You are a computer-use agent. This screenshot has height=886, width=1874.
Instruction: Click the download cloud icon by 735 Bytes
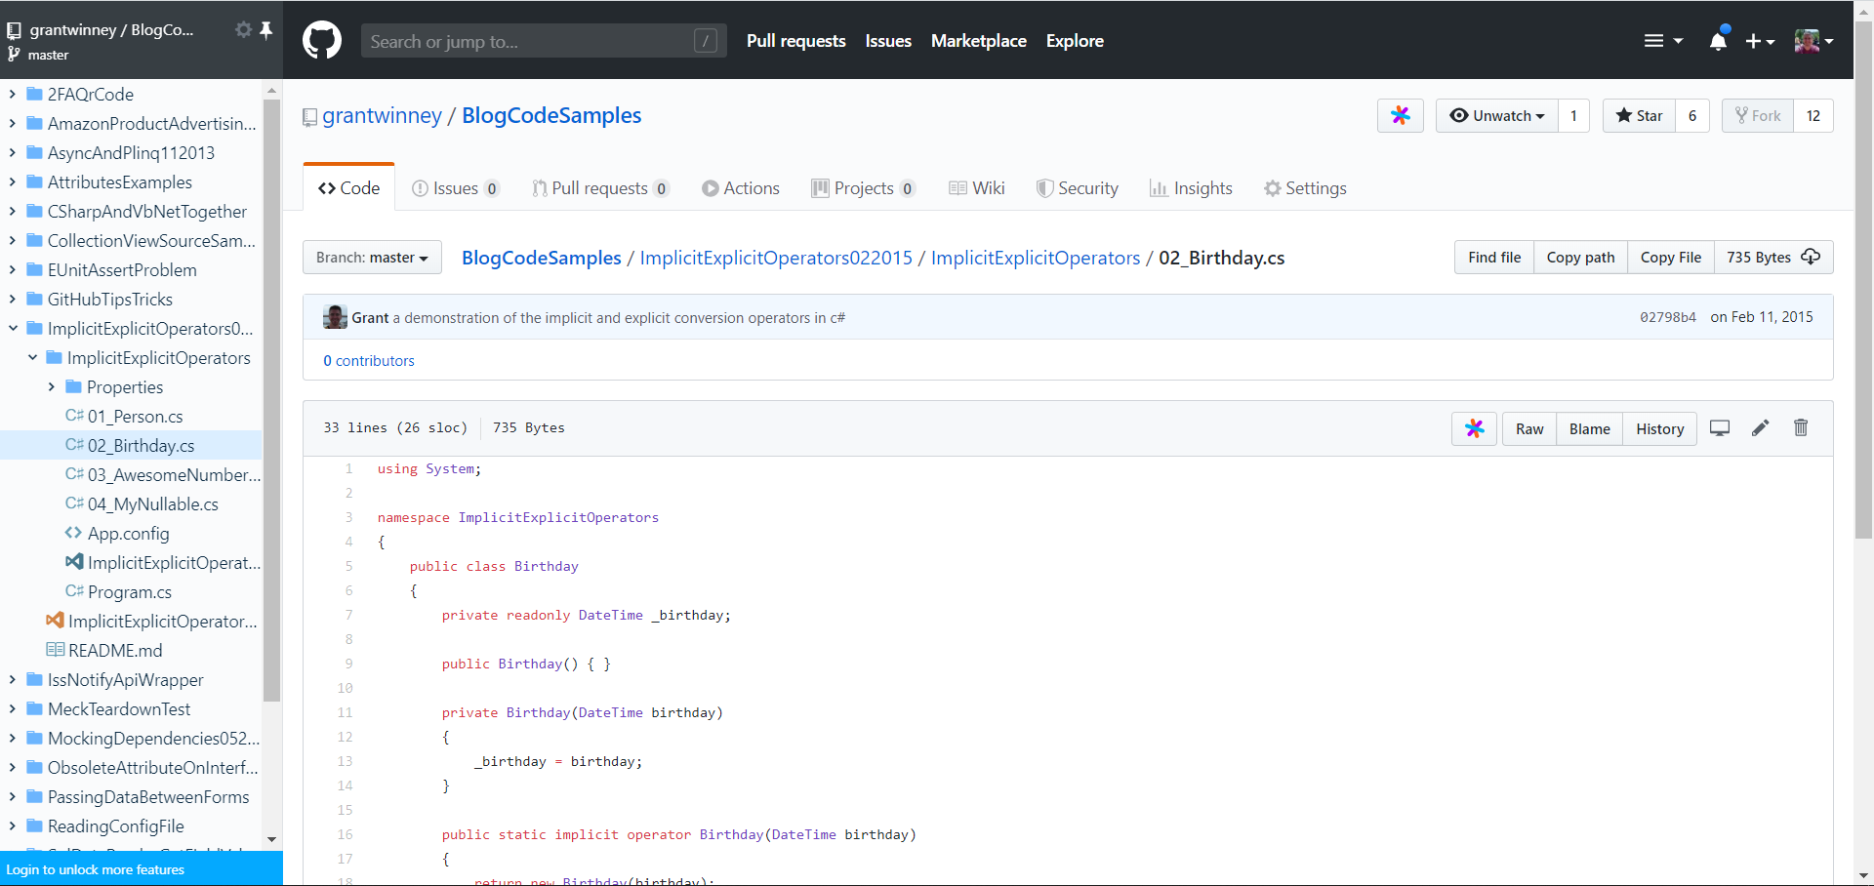[x=1811, y=257]
